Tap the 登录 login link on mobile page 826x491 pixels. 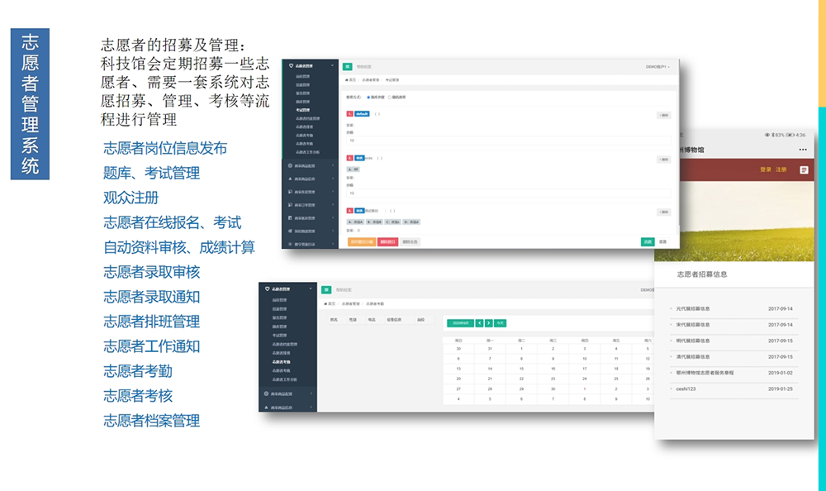click(766, 169)
